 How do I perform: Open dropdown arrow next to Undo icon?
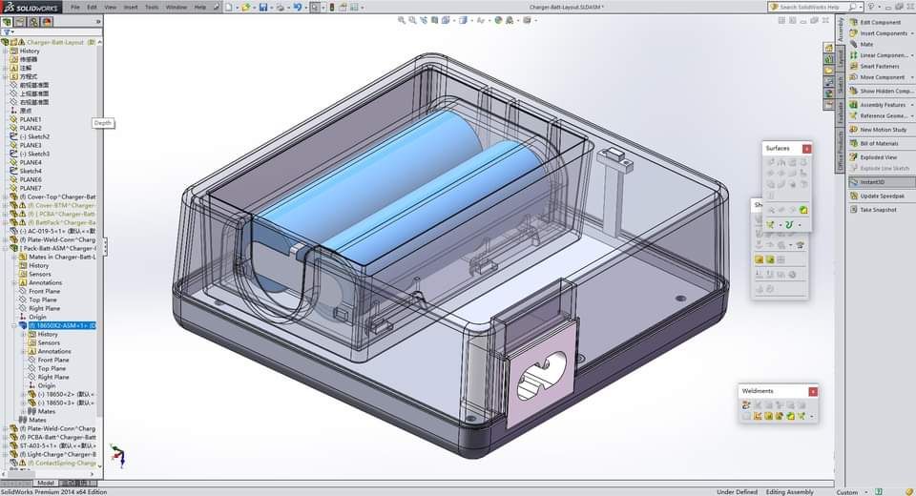pos(306,8)
